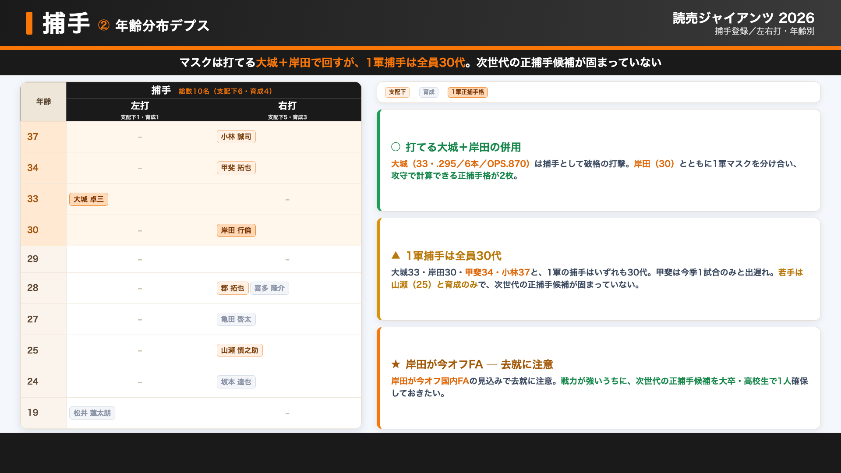Select the 甲斐 拓也 player chip

click(236, 168)
